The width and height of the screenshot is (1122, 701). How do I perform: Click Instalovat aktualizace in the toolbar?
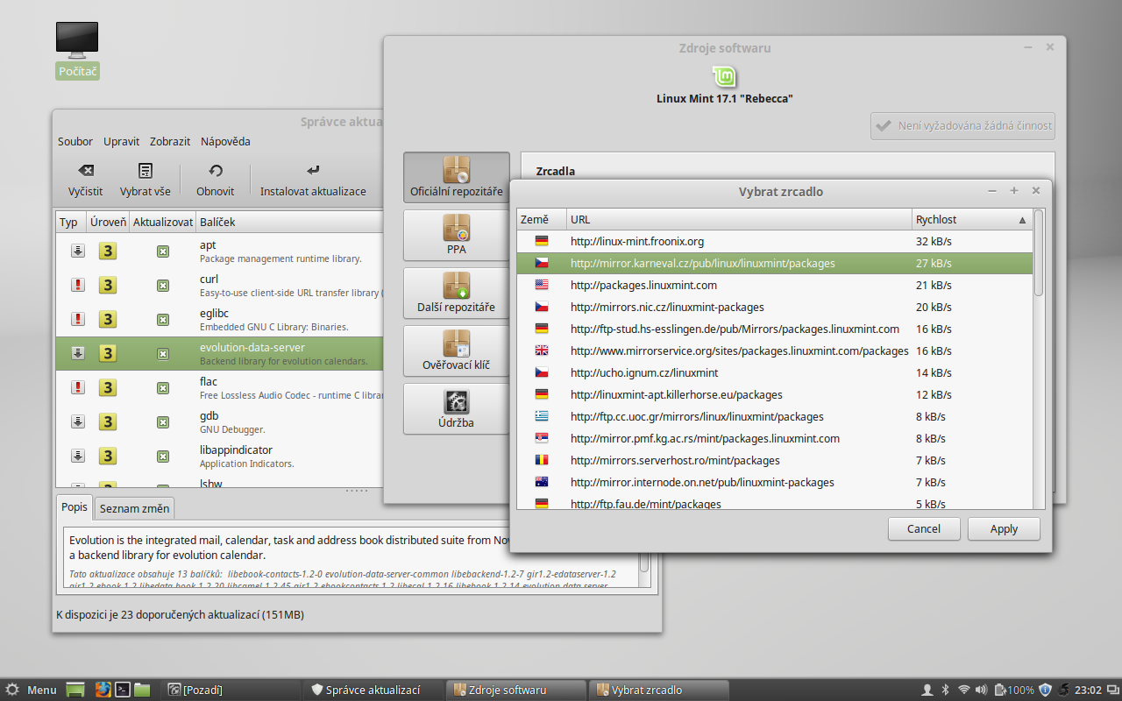tap(314, 179)
